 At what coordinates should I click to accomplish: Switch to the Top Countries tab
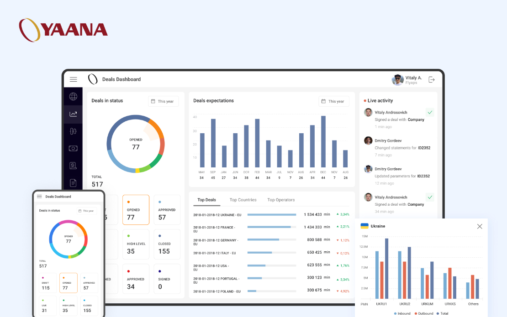(243, 200)
